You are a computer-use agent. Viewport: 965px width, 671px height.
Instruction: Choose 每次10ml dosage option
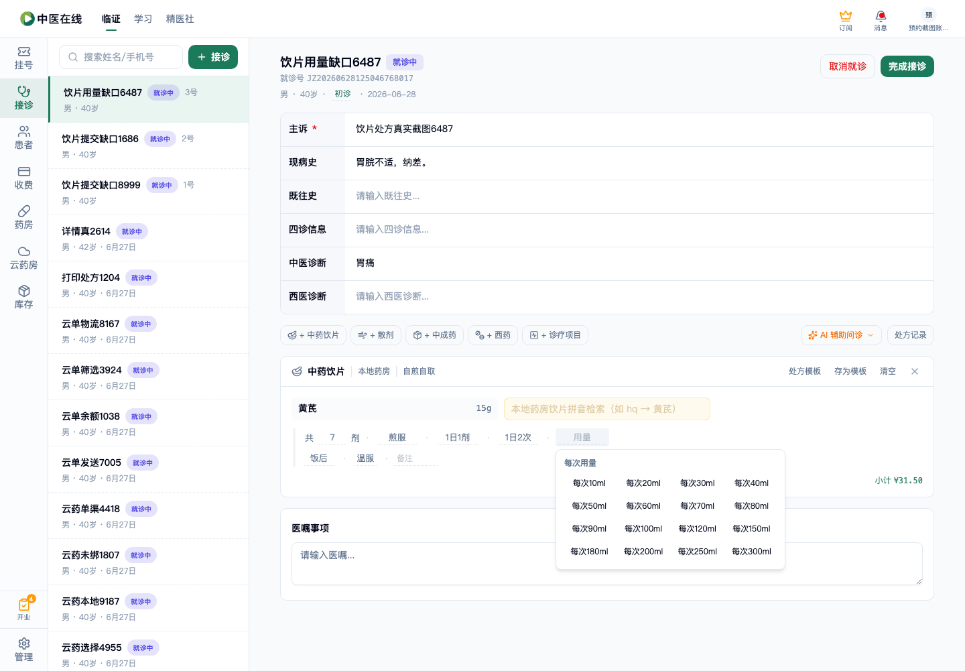[589, 483]
